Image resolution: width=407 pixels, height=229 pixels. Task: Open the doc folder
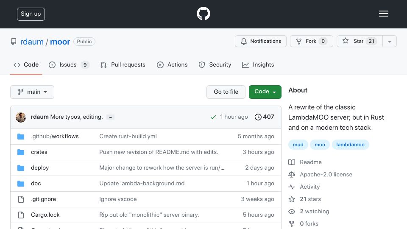pyautogui.click(x=36, y=183)
